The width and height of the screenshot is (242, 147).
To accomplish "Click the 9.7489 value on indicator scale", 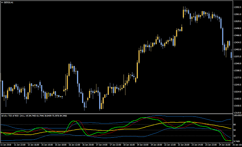I will pos(237,141).
